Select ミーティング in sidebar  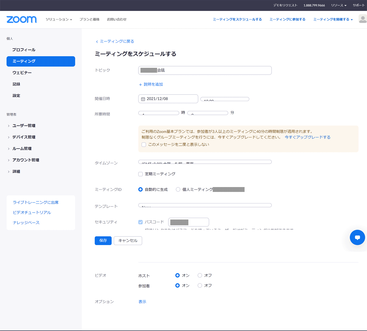coord(41,61)
